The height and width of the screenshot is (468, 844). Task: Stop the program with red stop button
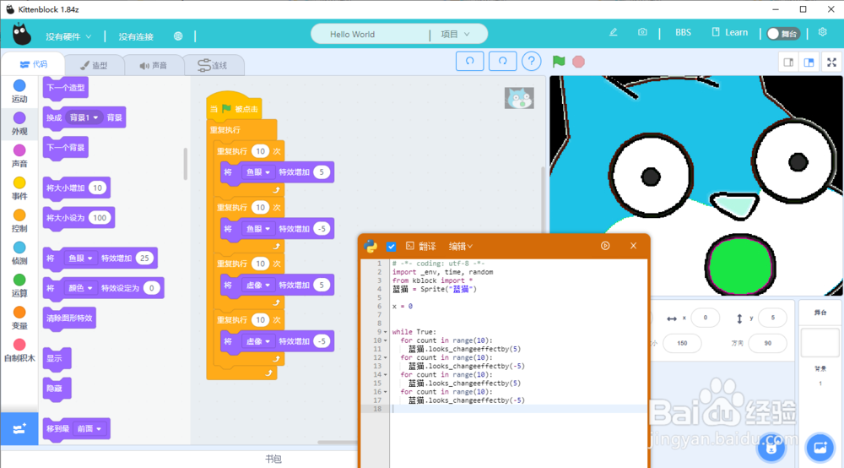579,62
